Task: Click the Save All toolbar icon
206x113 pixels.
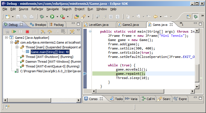Action: (25, 17)
